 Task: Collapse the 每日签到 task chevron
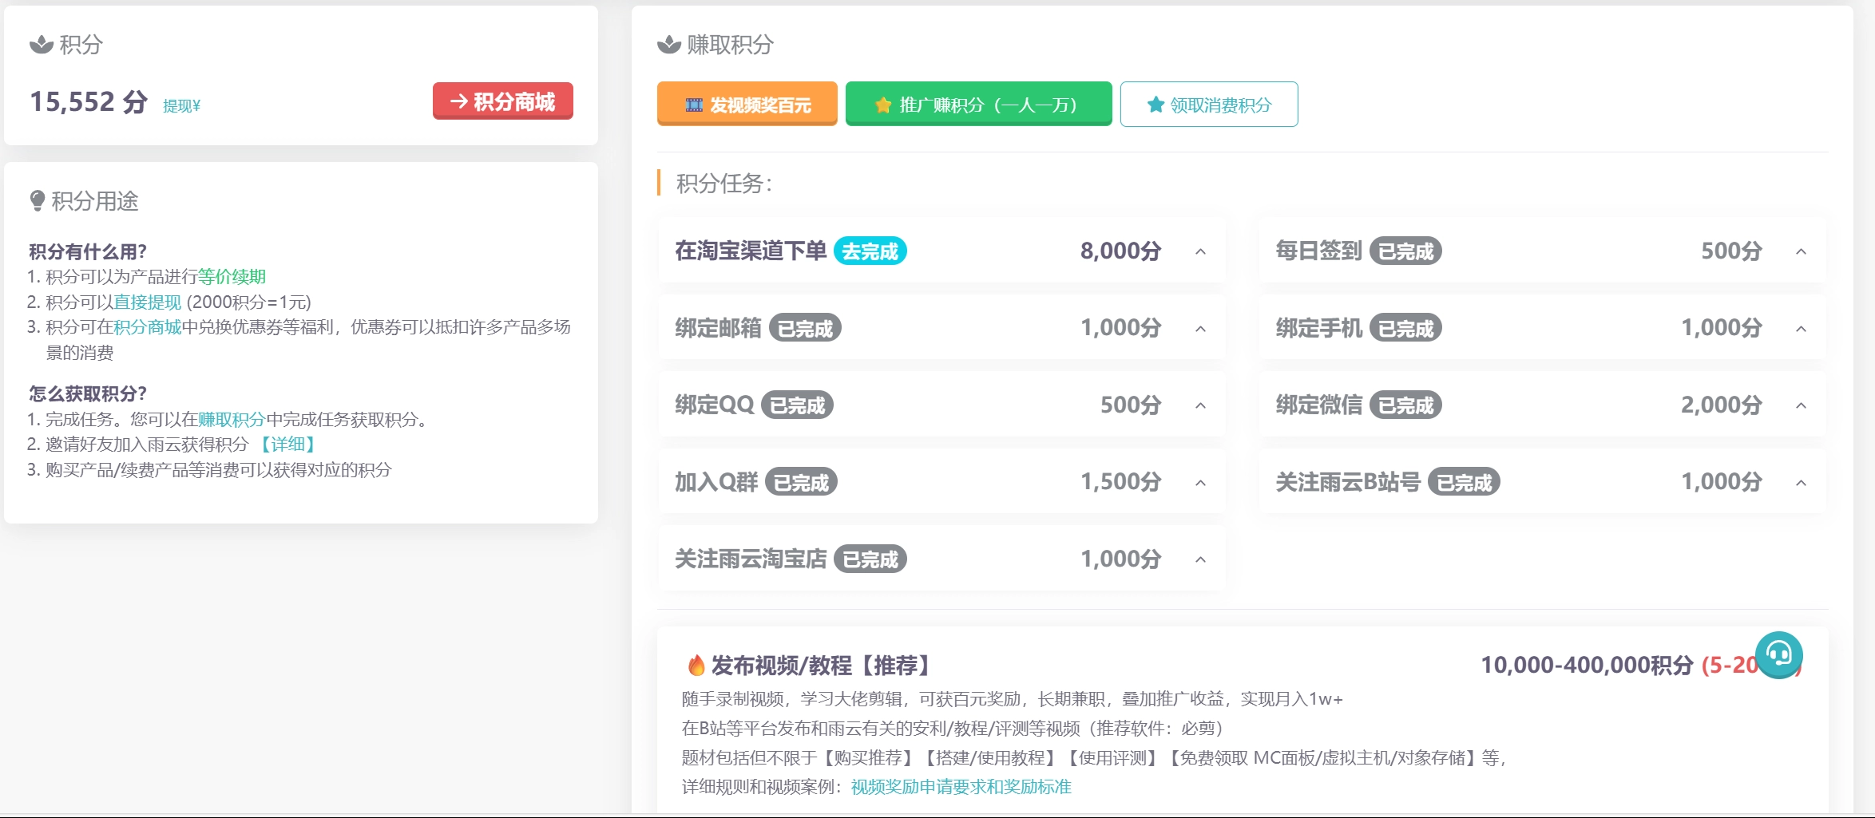(x=1801, y=251)
